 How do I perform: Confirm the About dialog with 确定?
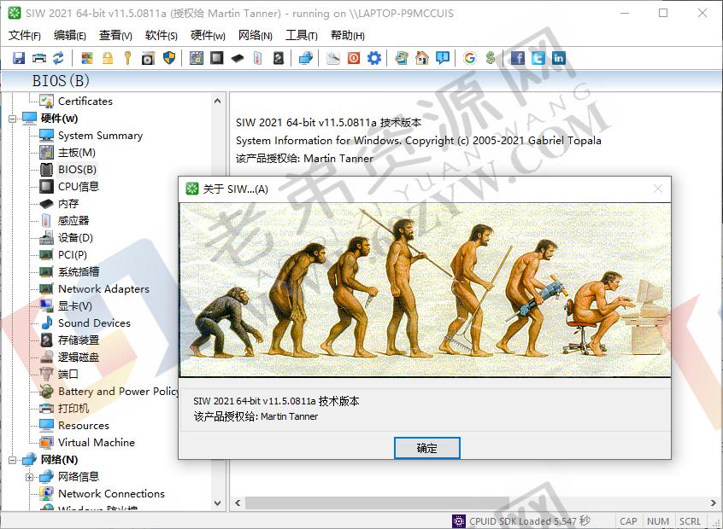427,448
